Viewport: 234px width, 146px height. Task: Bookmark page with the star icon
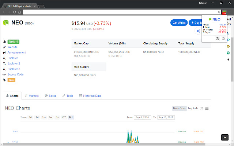click(x=219, y=12)
